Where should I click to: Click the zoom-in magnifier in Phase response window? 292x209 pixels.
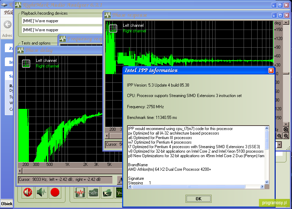pos(286,129)
